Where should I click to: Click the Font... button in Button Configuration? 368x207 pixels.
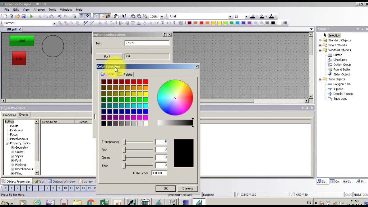[109, 57]
